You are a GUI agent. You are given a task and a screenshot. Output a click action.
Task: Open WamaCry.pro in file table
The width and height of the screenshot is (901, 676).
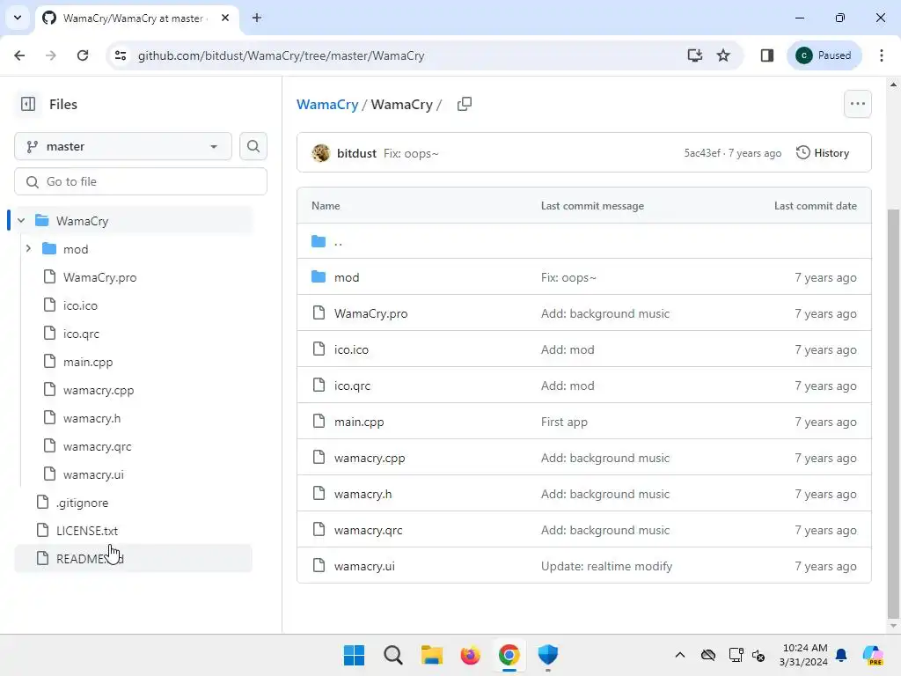[370, 314]
